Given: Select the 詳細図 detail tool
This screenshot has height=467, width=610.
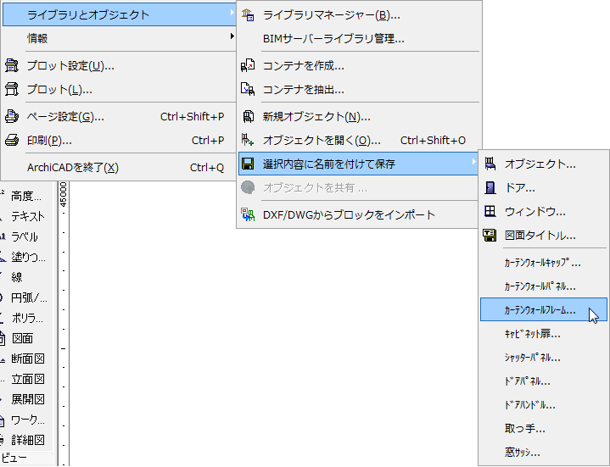Looking at the screenshot, I should point(25,440).
